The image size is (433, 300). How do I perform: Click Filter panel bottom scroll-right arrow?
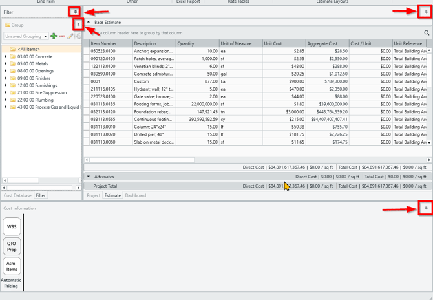point(78,187)
